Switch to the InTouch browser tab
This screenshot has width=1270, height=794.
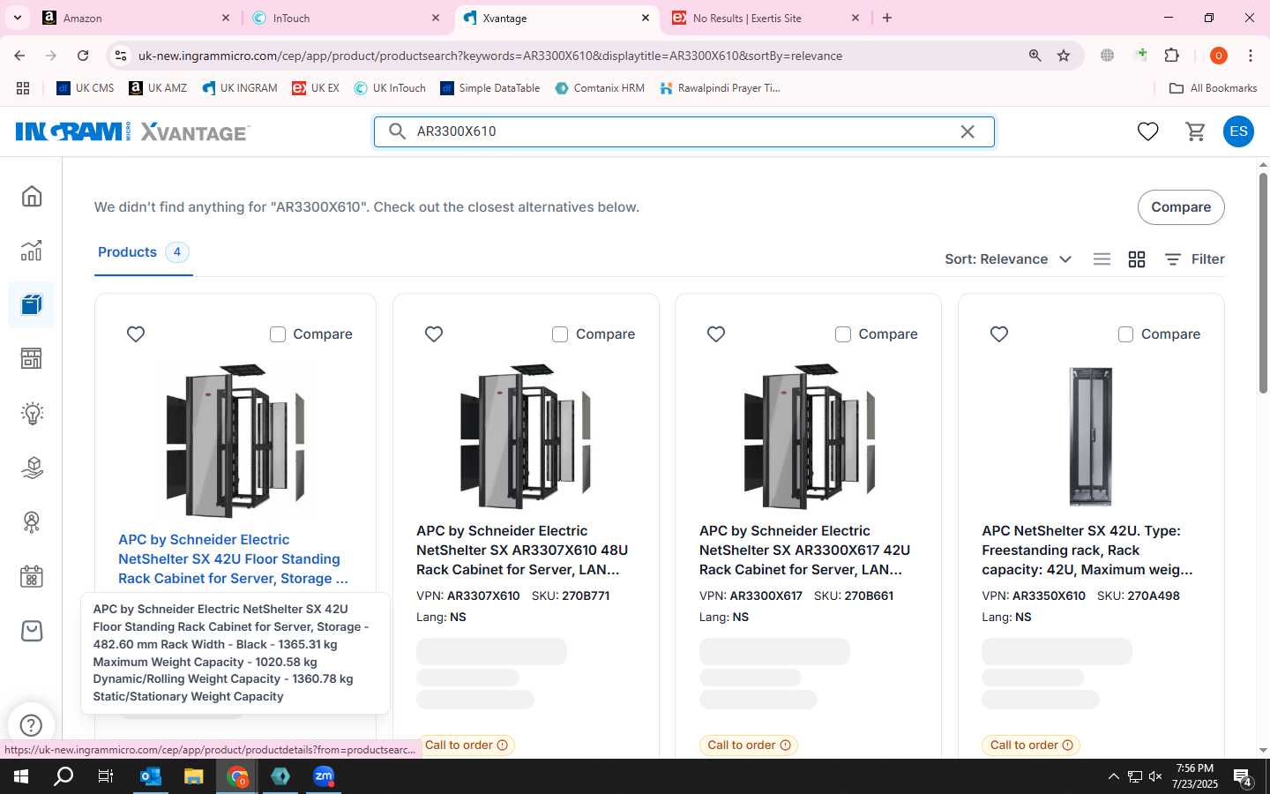pyautogui.click(x=346, y=18)
